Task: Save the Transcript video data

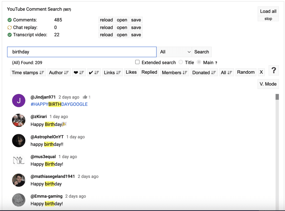Action: [136, 35]
